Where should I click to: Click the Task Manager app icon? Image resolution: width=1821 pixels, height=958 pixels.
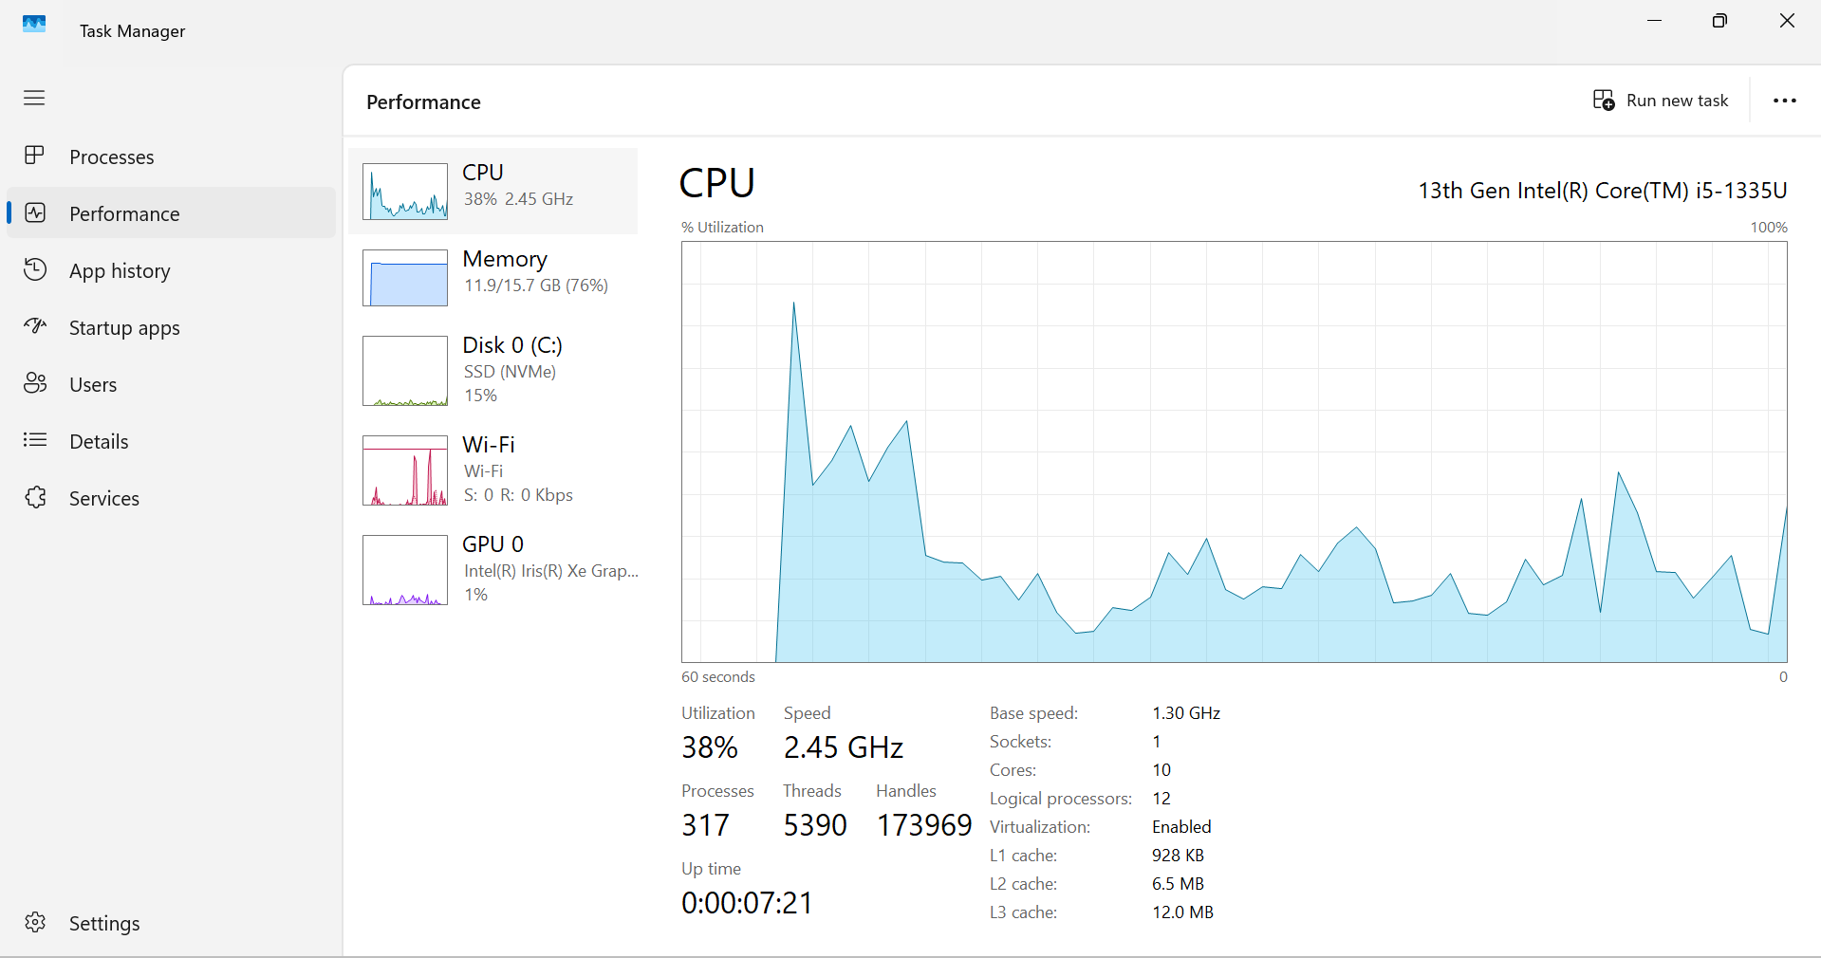click(x=34, y=25)
